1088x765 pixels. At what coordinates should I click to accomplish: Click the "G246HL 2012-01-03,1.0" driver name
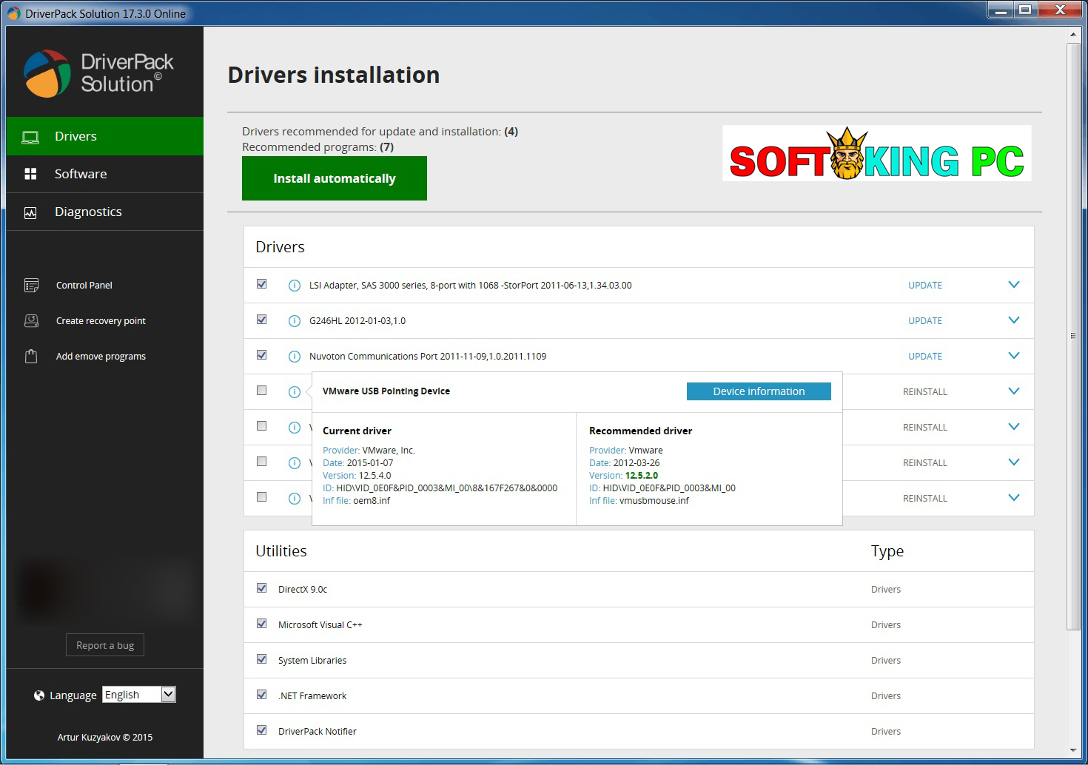tap(357, 321)
